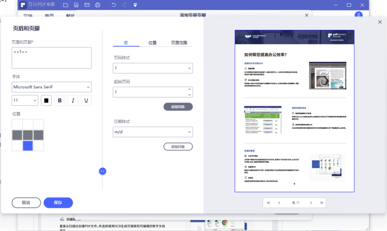The image size is (387, 231).
Task: Toggle bold formatting button
Action: (x=60, y=101)
